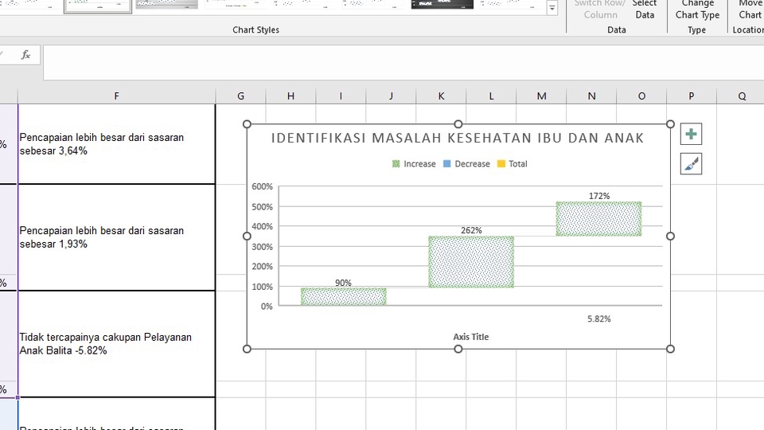The height and width of the screenshot is (430, 764).
Task: Expand the Chart Styles gallery arrow
Action: point(552,8)
